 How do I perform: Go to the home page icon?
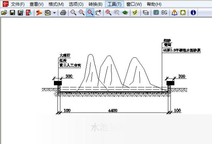pyautogui.click(x=183, y=13)
